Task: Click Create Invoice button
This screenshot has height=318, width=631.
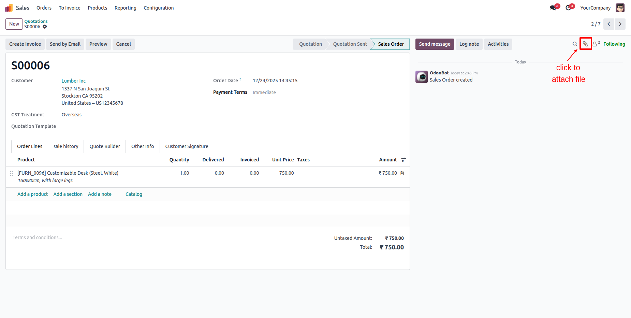Action: pyautogui.click(x=25, y=44)
